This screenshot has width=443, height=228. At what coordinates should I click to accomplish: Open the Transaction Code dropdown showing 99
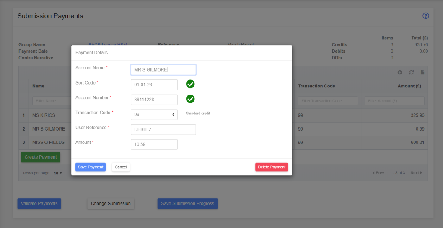(x=154, y=115)
